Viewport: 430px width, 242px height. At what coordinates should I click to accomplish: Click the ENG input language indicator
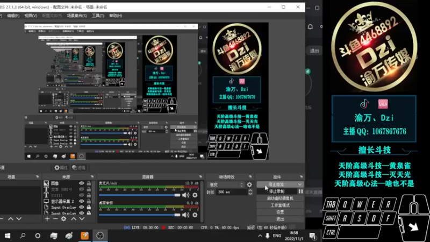[x=277, y=236]
